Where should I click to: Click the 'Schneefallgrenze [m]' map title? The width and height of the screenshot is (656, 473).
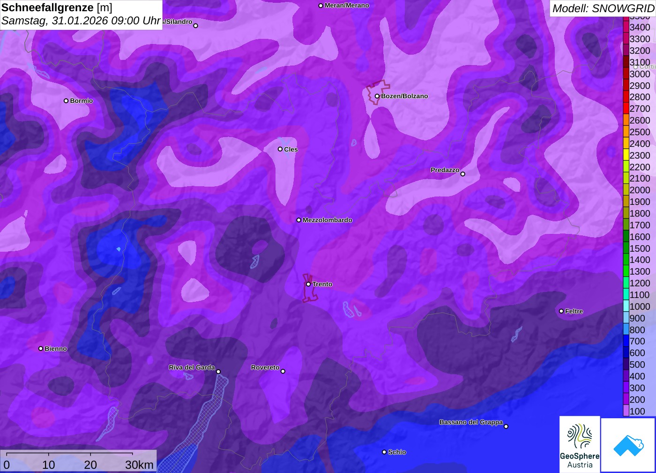pos(57,7)
